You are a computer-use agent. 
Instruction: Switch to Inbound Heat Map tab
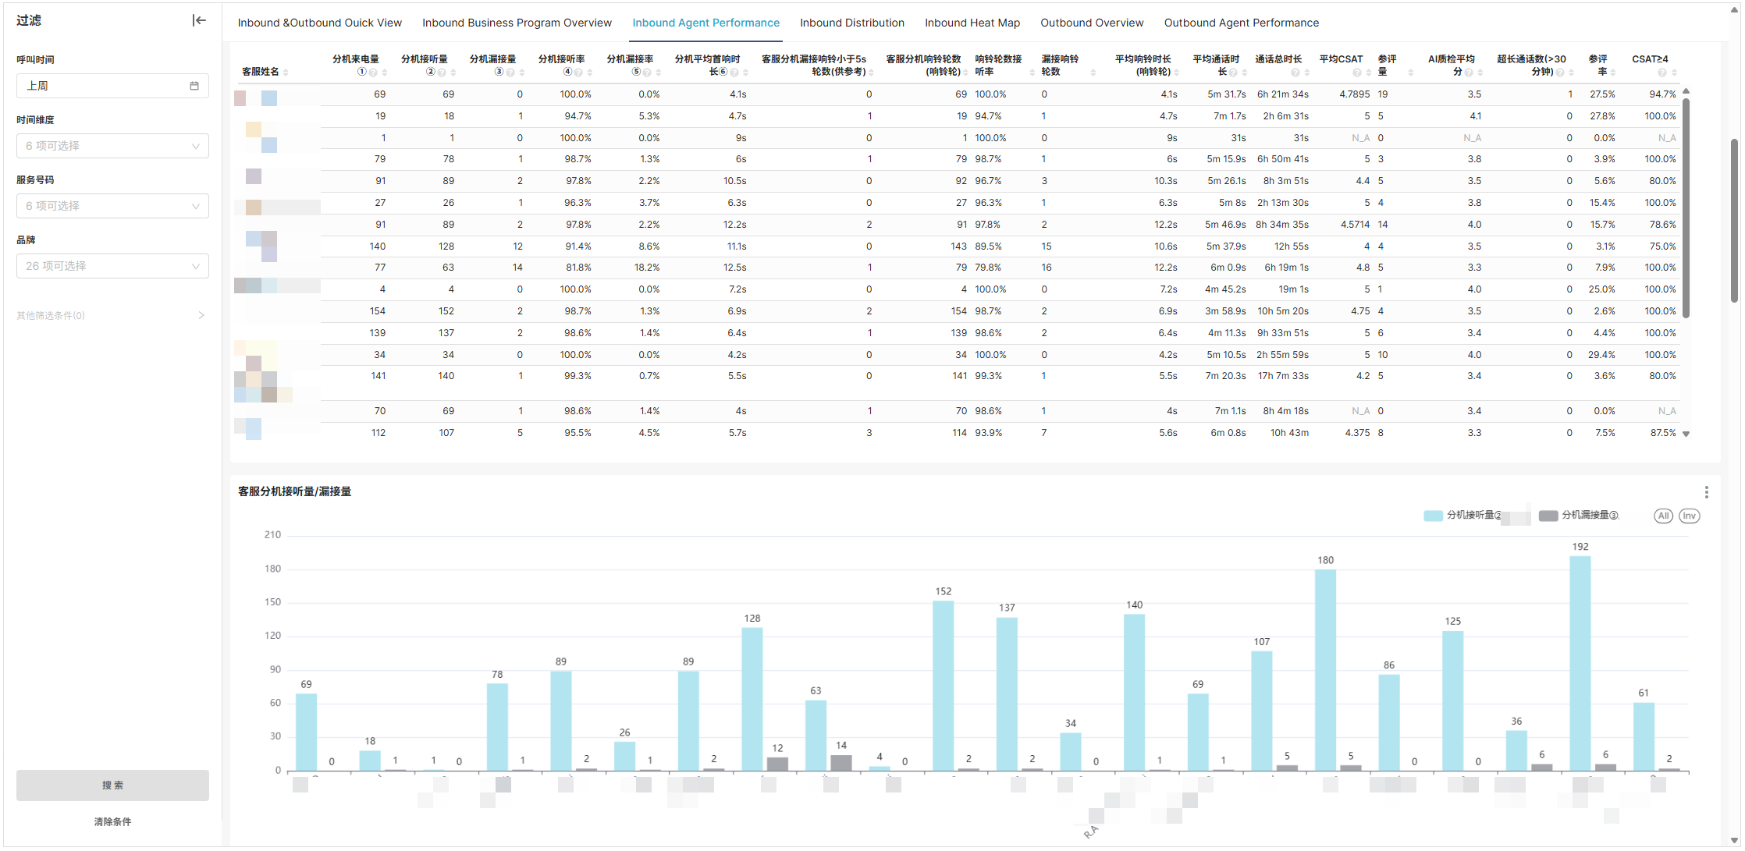pyautogui.click(x=972, y=23)
